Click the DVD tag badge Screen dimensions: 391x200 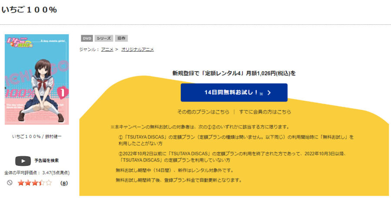click(x=87, y=38)
